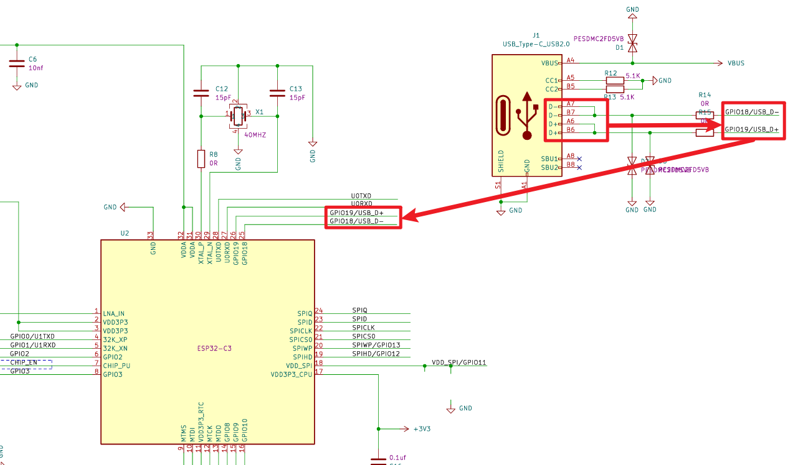Click the VBUS power arrow symbol
The width and height of the screenshot is (798, 465).
pos(720,63)
